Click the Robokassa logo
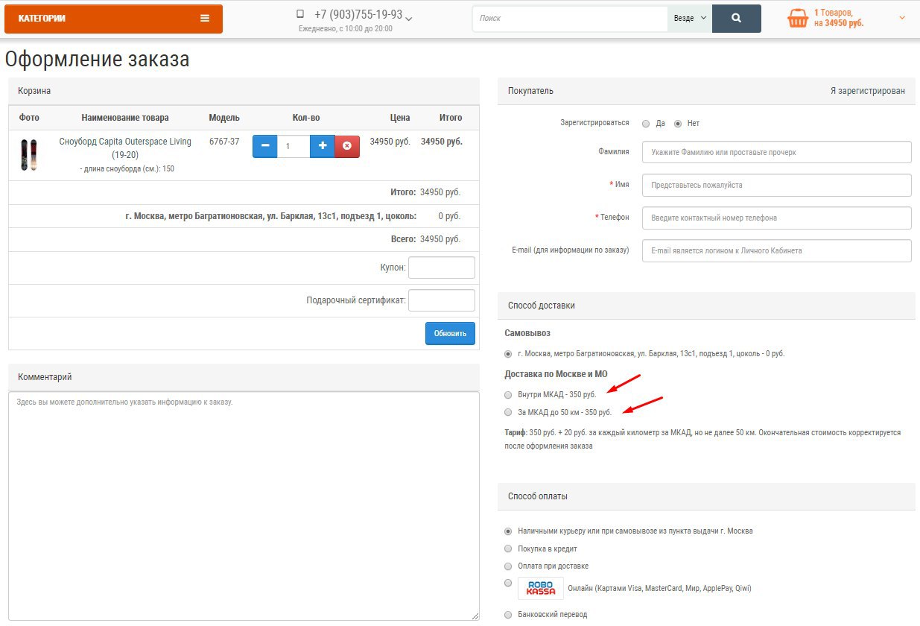The image size is (920, 626). [541, 588]
